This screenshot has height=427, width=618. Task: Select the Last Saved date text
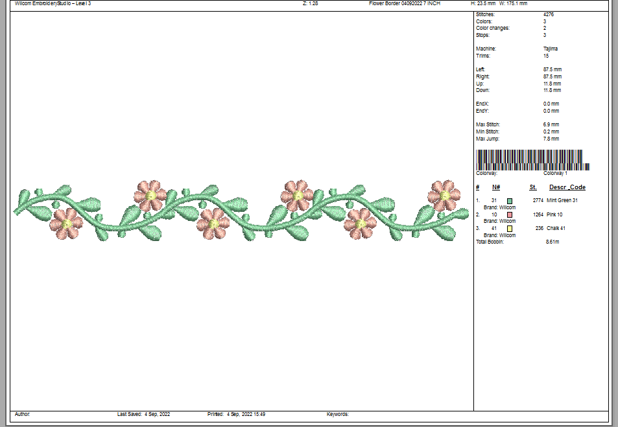coord(143,414)
